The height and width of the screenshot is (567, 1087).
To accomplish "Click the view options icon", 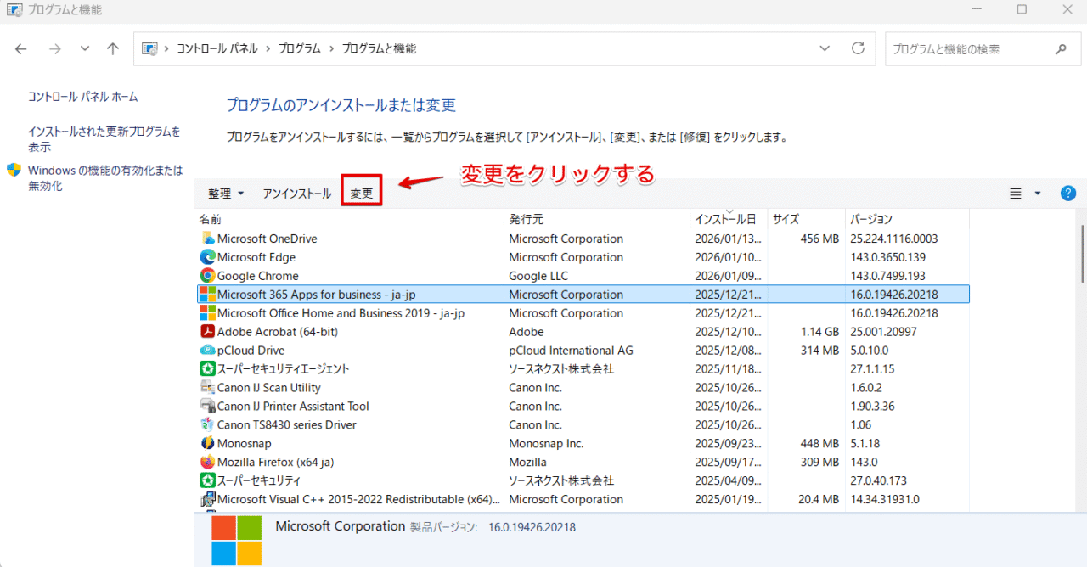I will tap(1016, 194).
